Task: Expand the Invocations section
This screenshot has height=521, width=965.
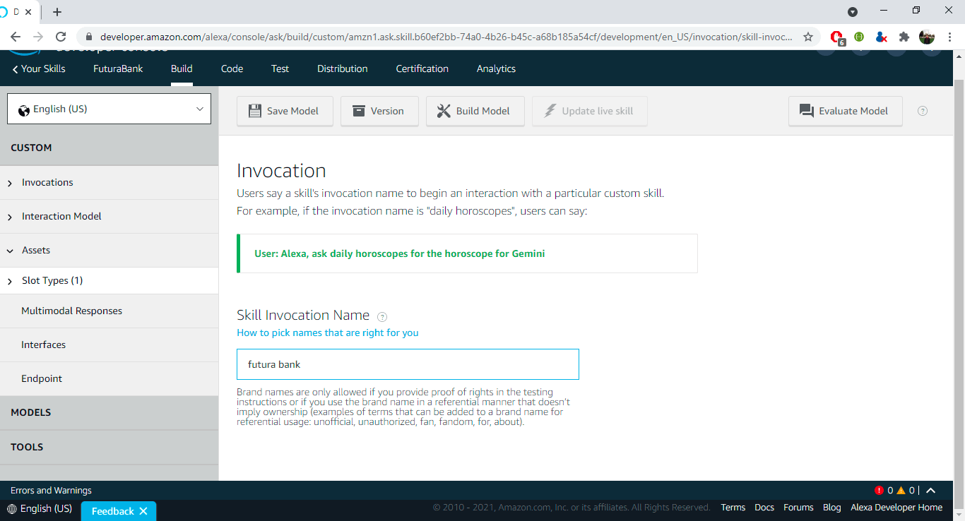Action: [109, 182]
